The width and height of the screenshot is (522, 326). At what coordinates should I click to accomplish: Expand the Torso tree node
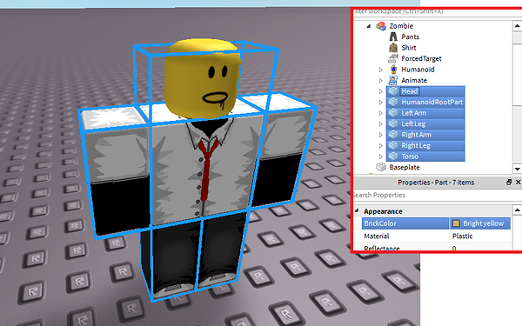[381, 156]
